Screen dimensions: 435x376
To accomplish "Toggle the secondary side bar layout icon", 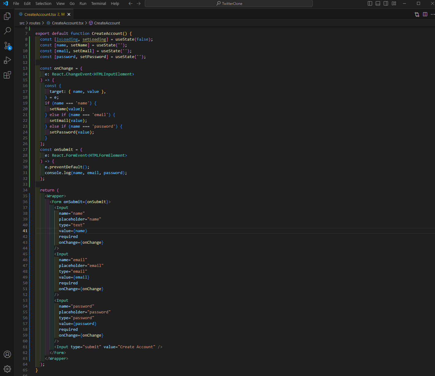I will [386, 3].
